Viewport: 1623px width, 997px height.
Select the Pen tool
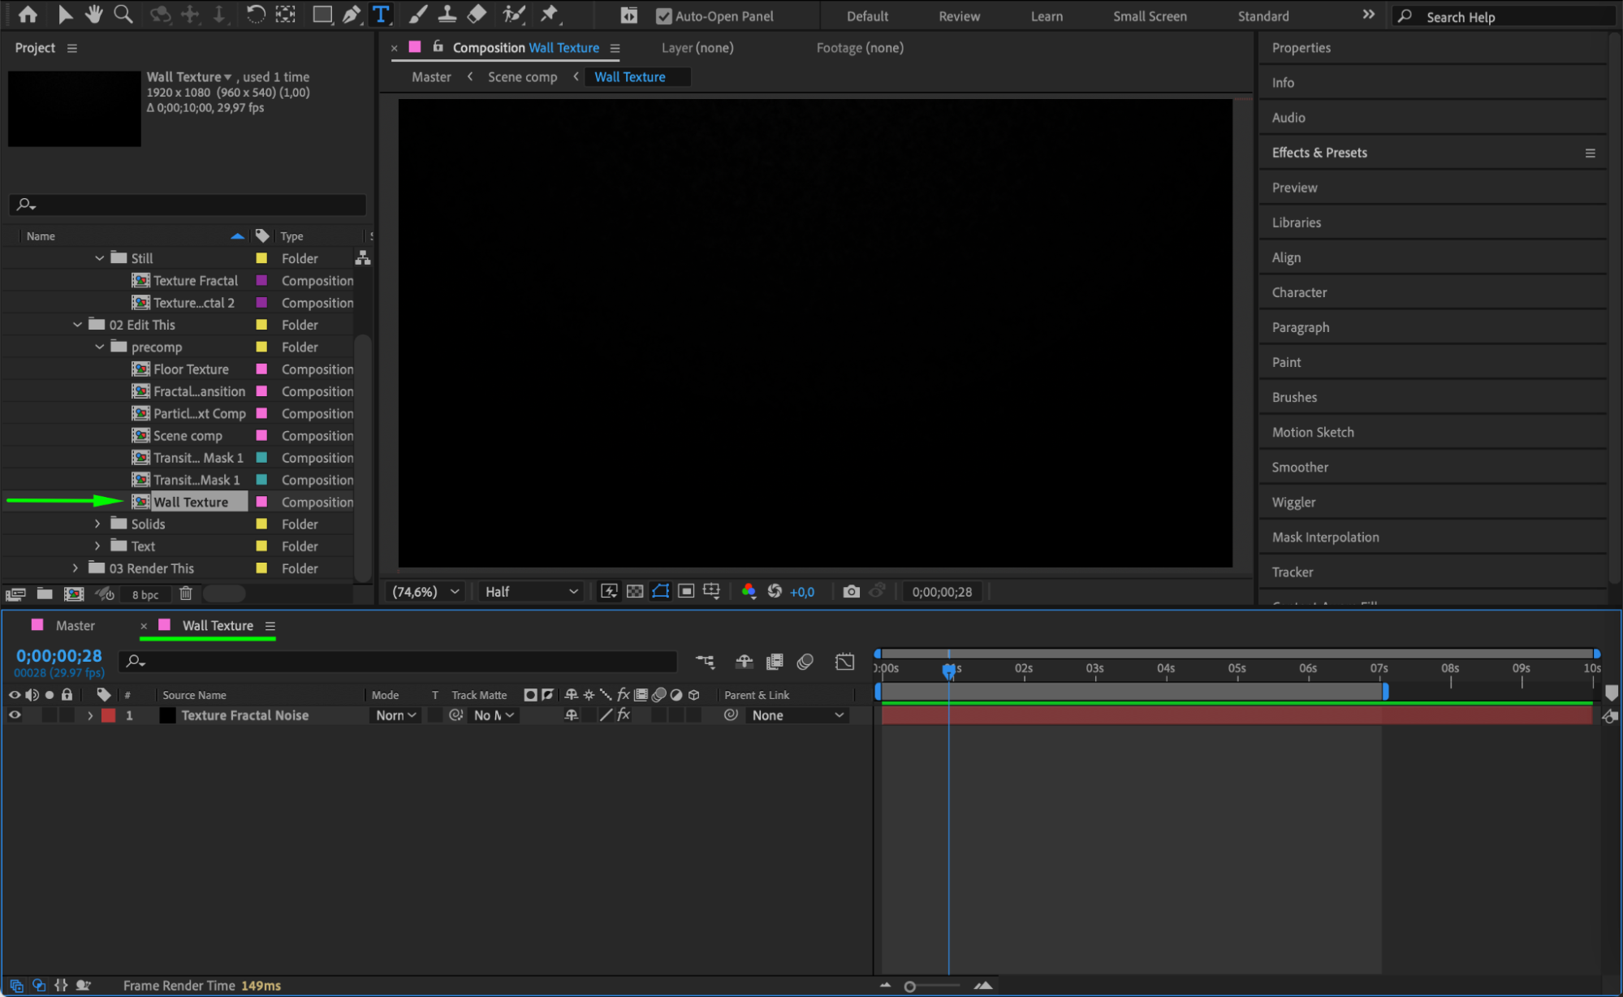click(x=352, y=15)
